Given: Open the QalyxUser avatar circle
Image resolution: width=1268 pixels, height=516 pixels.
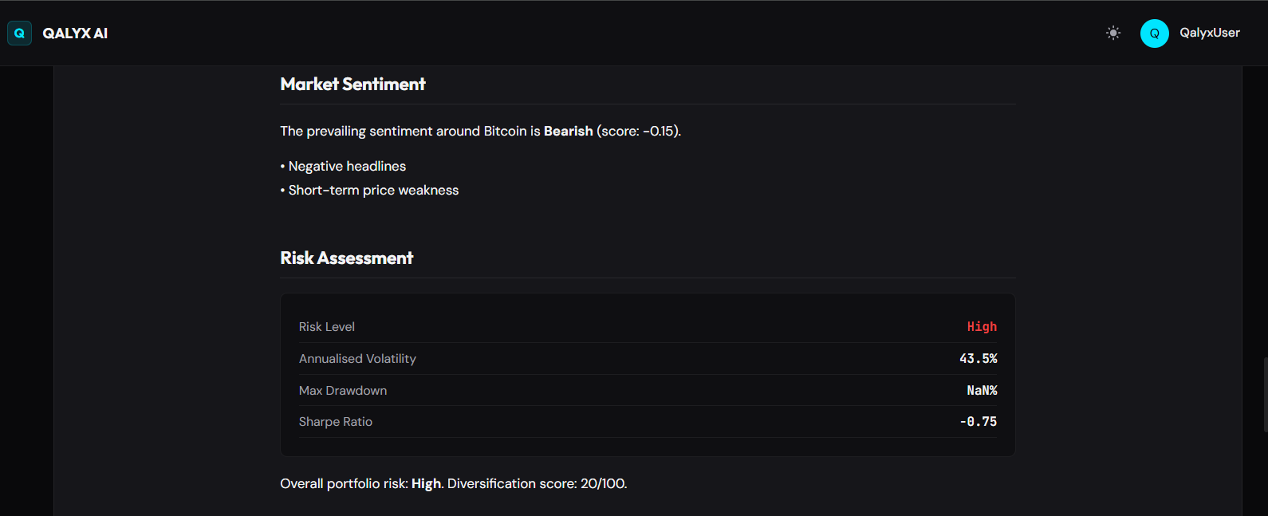Looking at the screenshot, I should point(1154,33).
